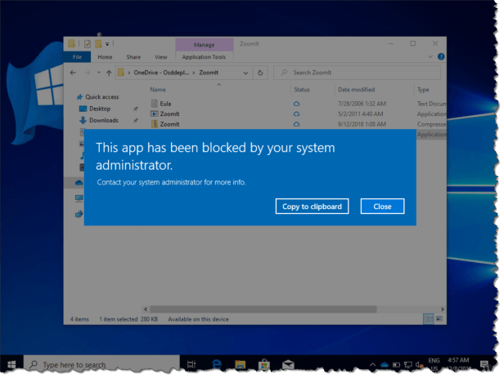Open the Desktop quick access folder
Image resolution: width=504 pixels, height=378 pixels.
[x=99, y=109]
